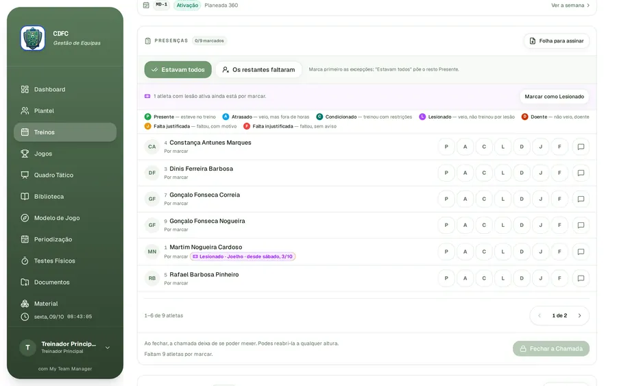Open Quadro Tático page
This screenshot has width=617, height=386.
(x=65, y=175)
